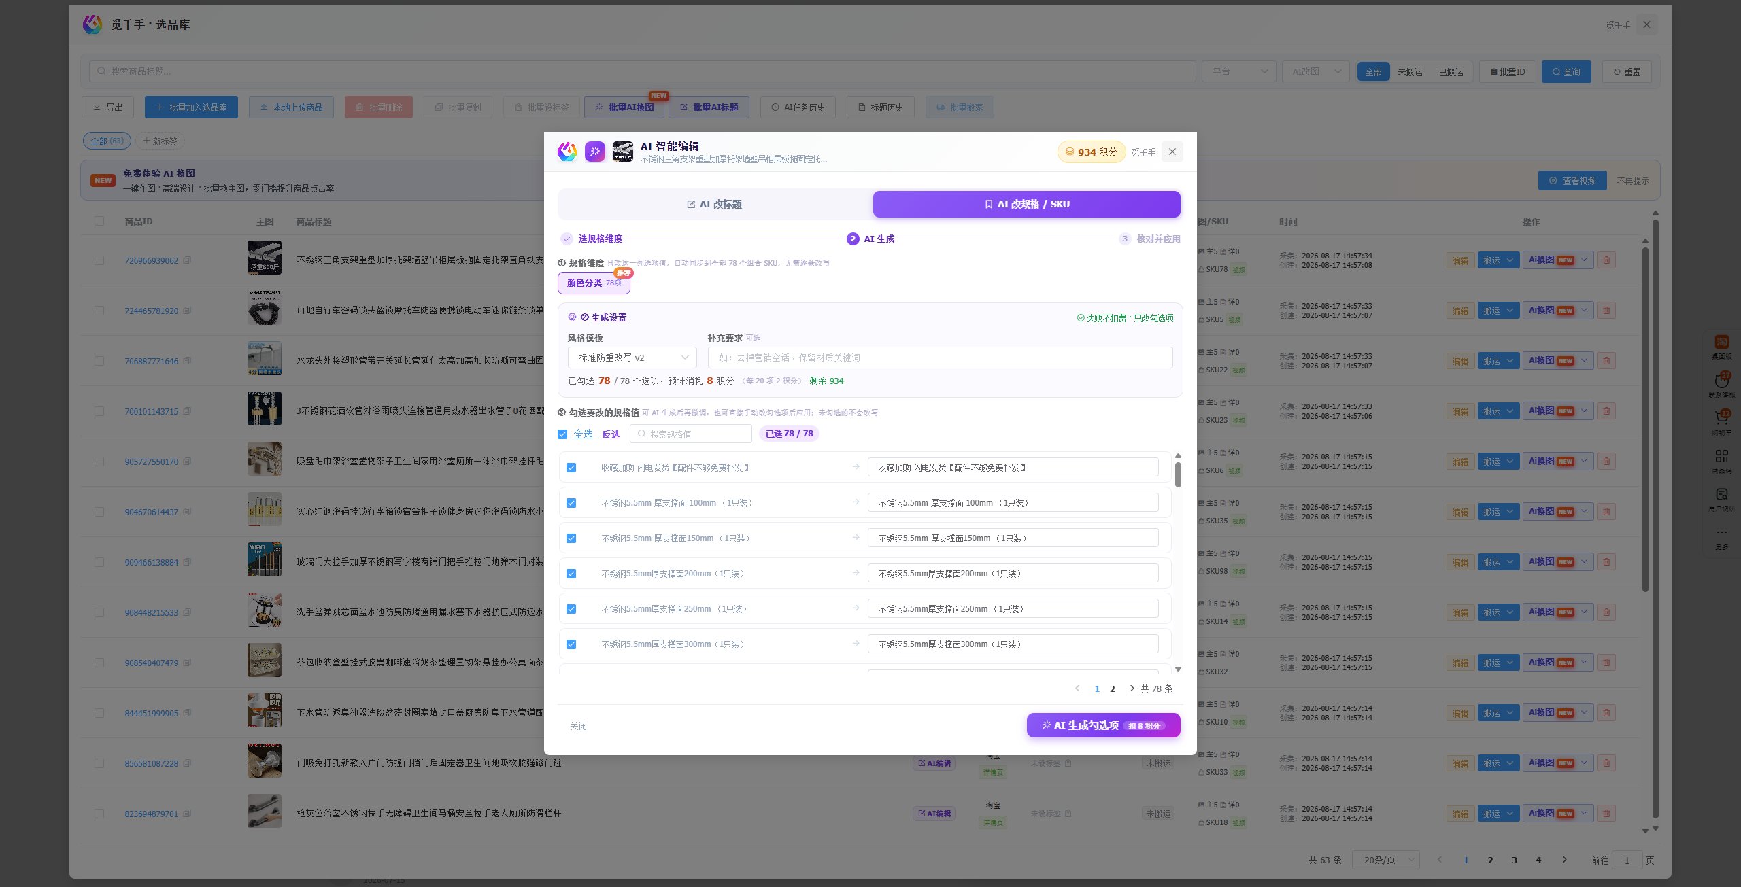
Task: Click AI 生成勾选项 generate button
Action: 1103,725
